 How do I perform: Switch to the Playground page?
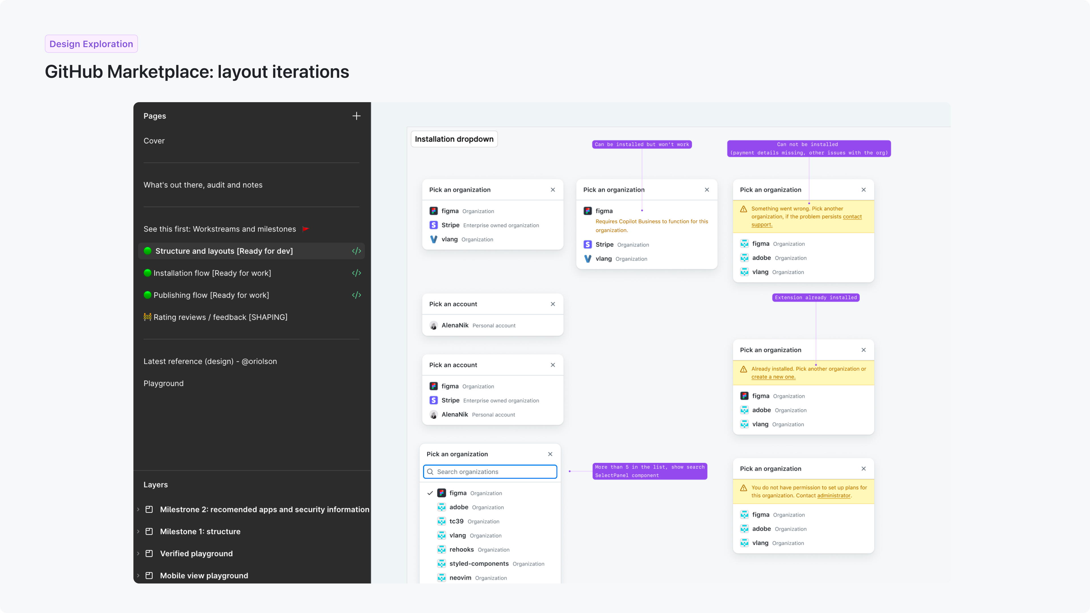(163, 383)
